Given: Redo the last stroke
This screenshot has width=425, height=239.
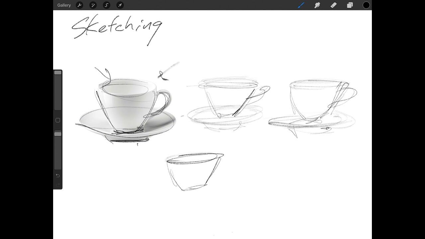Looking at the screenshot, I should coord(58,185).
